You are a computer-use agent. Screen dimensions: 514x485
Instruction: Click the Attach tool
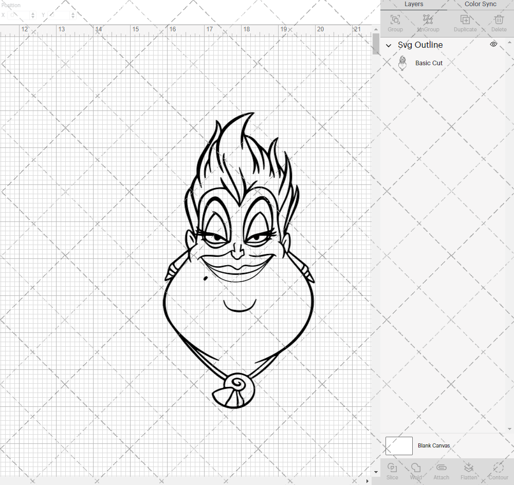point(441,470)
